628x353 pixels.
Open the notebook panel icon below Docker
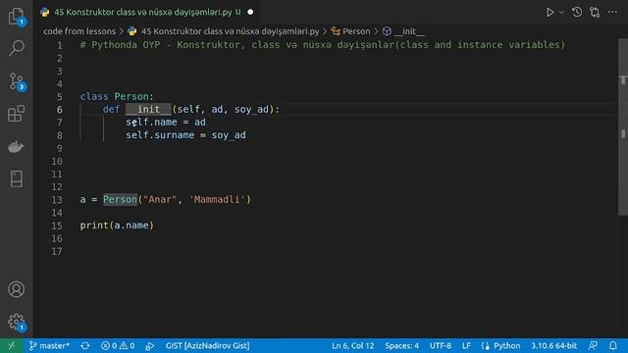16,178
